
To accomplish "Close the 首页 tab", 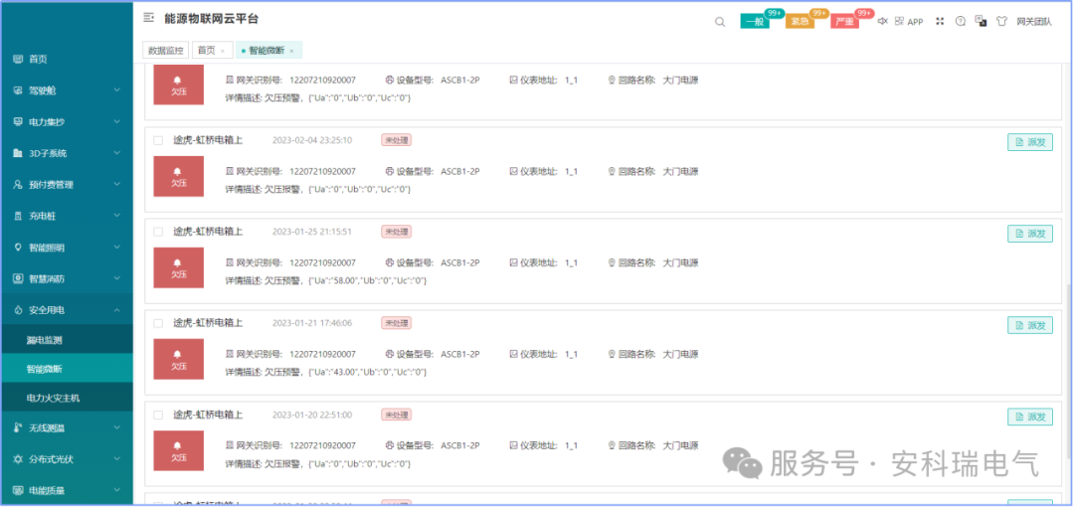I will pos(223,52).
